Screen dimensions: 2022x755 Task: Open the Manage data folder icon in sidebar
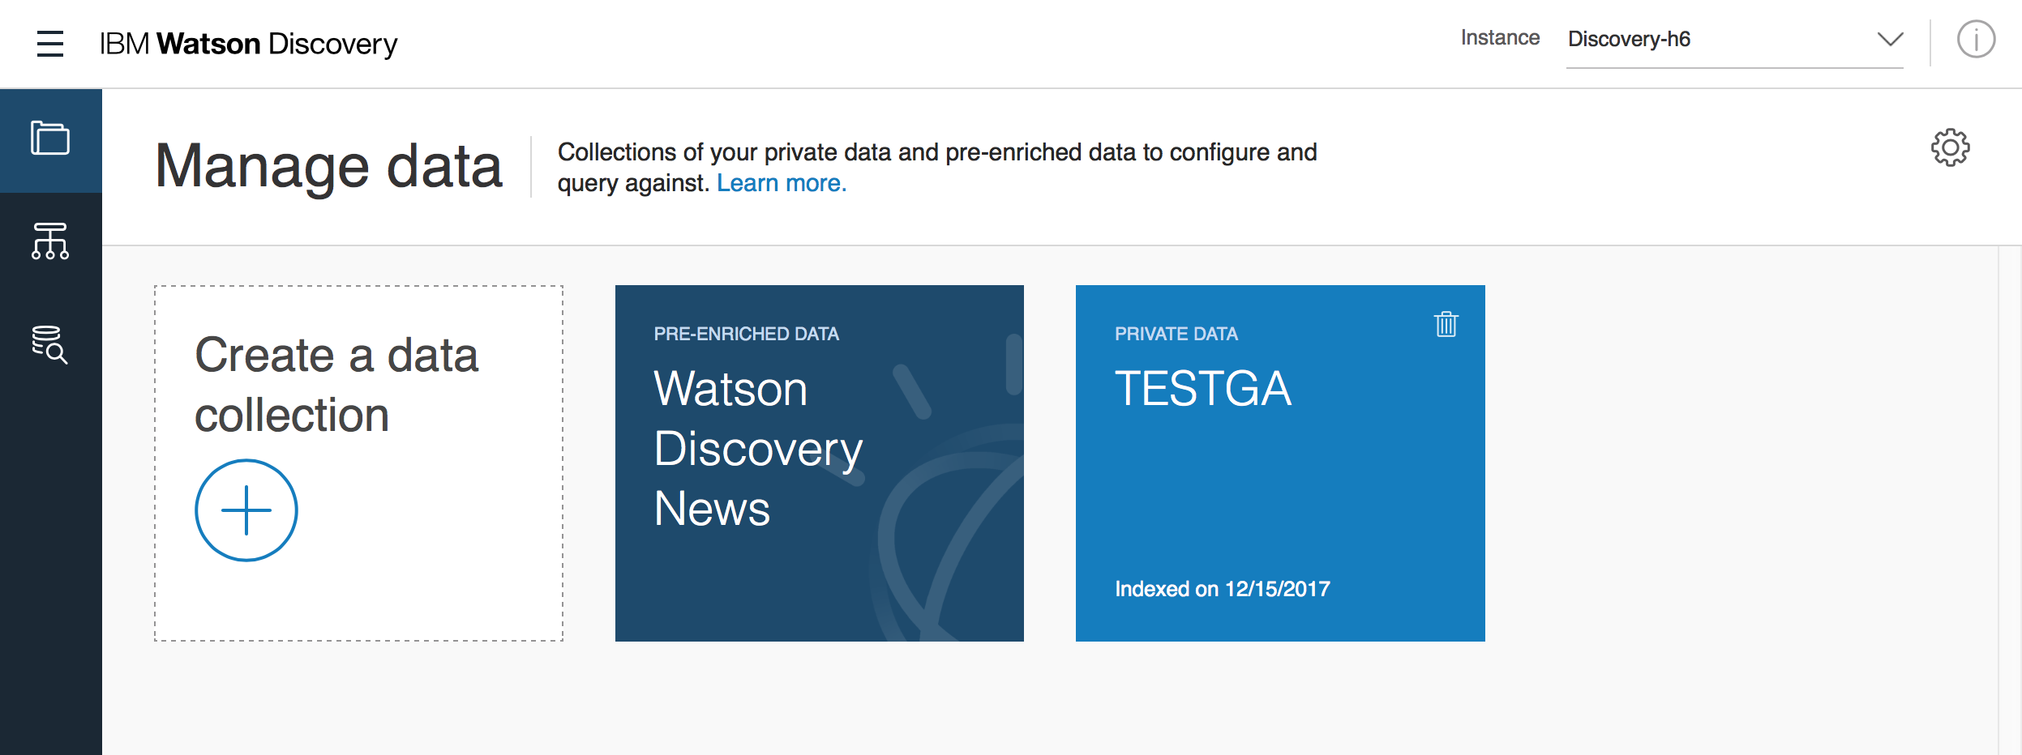(50, 138)
